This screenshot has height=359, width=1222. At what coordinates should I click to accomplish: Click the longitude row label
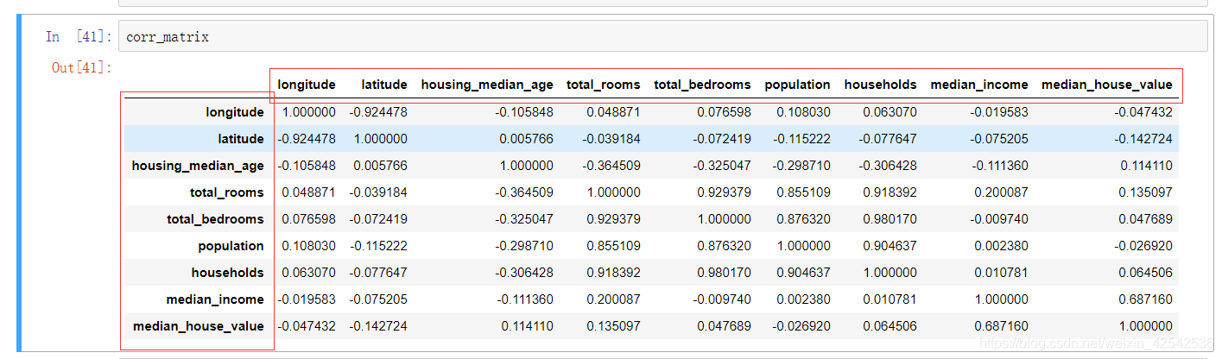235,112
